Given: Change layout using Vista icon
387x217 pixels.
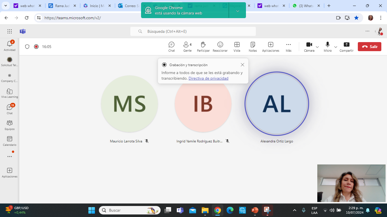Looking at the screenshot, I should (x=237, y=47).
